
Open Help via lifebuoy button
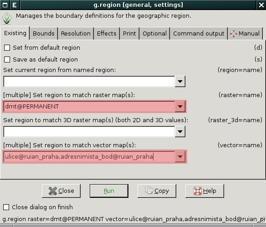[x=205, y=191]
